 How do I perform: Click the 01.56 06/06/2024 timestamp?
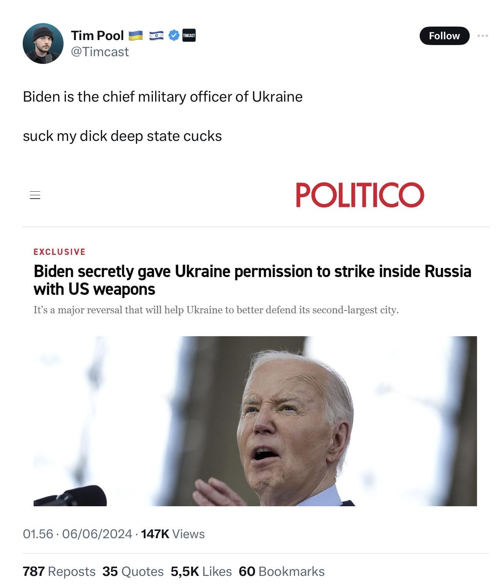(x=77, y=534)
